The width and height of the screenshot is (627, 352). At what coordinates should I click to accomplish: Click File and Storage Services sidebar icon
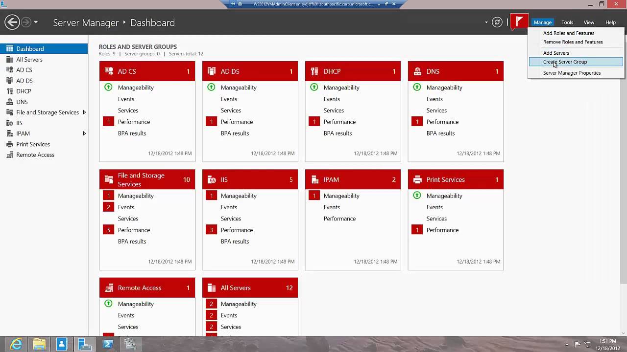(x=9, y=112)
